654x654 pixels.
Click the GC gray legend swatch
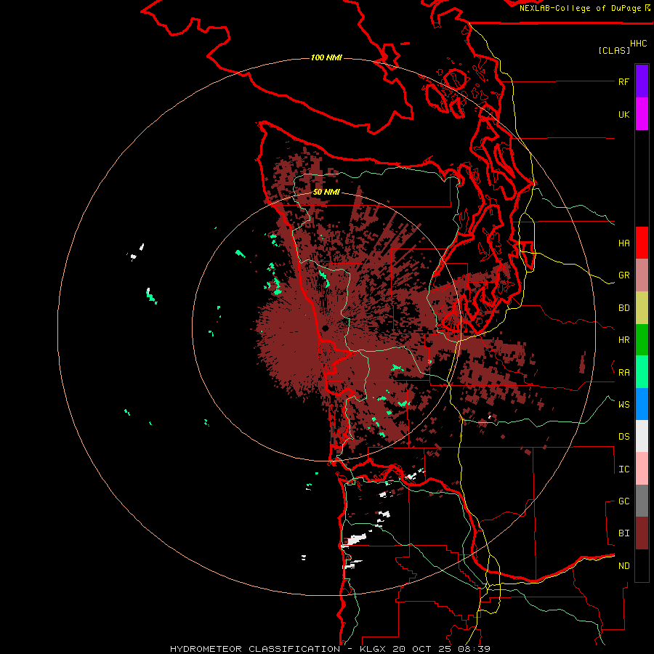click(x=642, y=501)
